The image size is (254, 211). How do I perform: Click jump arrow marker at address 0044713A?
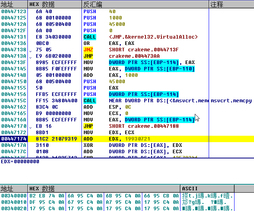[31, 58]
